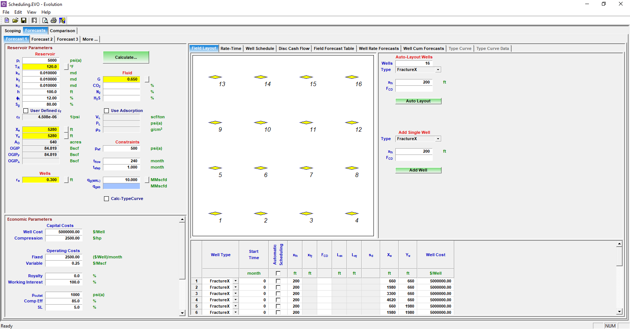630x329 pixels.
Task: Expand Well Type dropdown in row 6
Action: click(235, 312)
